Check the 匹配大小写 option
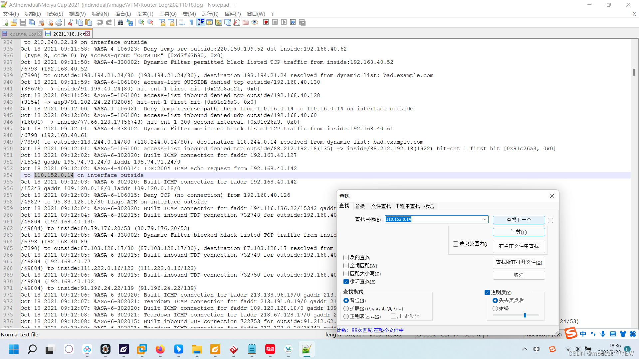The image size is (639, 359). click(x=346, y=274)
